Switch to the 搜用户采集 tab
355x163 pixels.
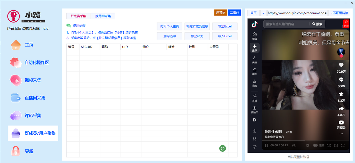click(x=103, y=16)
